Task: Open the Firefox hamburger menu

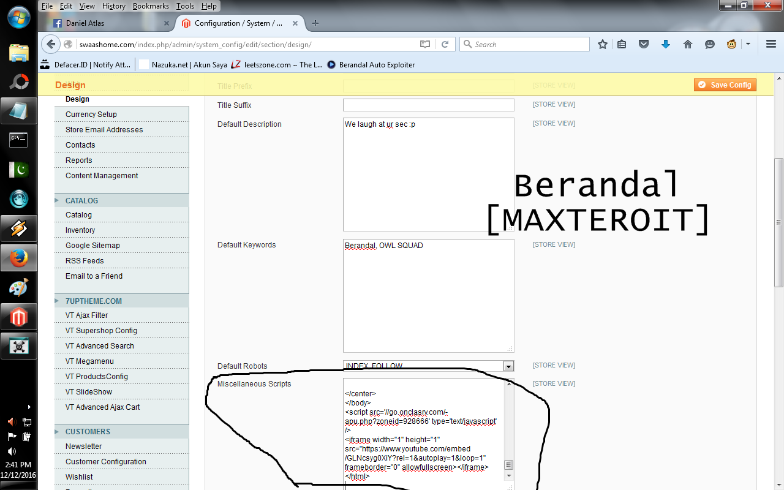Action: (x=771, y=44)
